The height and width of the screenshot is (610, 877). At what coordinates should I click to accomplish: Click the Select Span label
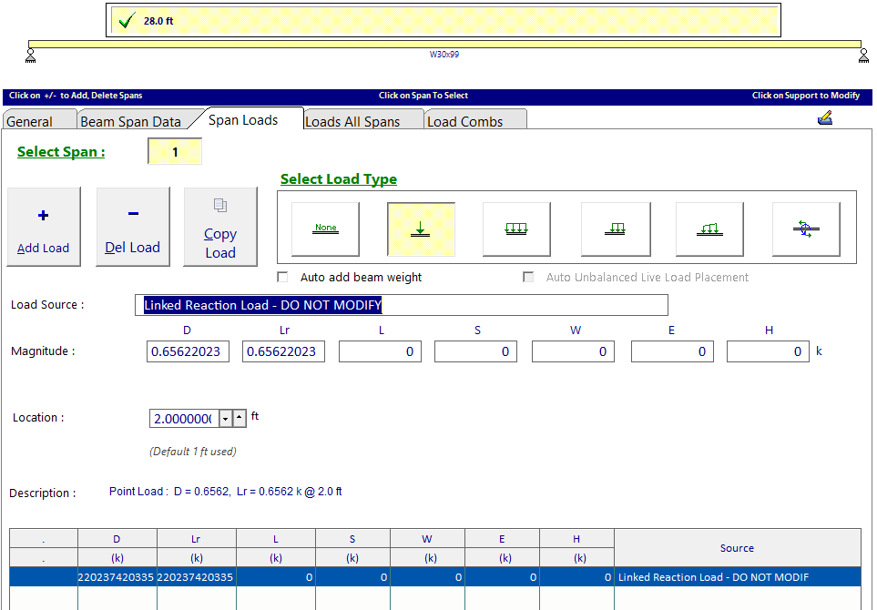[x=61, y=152]
